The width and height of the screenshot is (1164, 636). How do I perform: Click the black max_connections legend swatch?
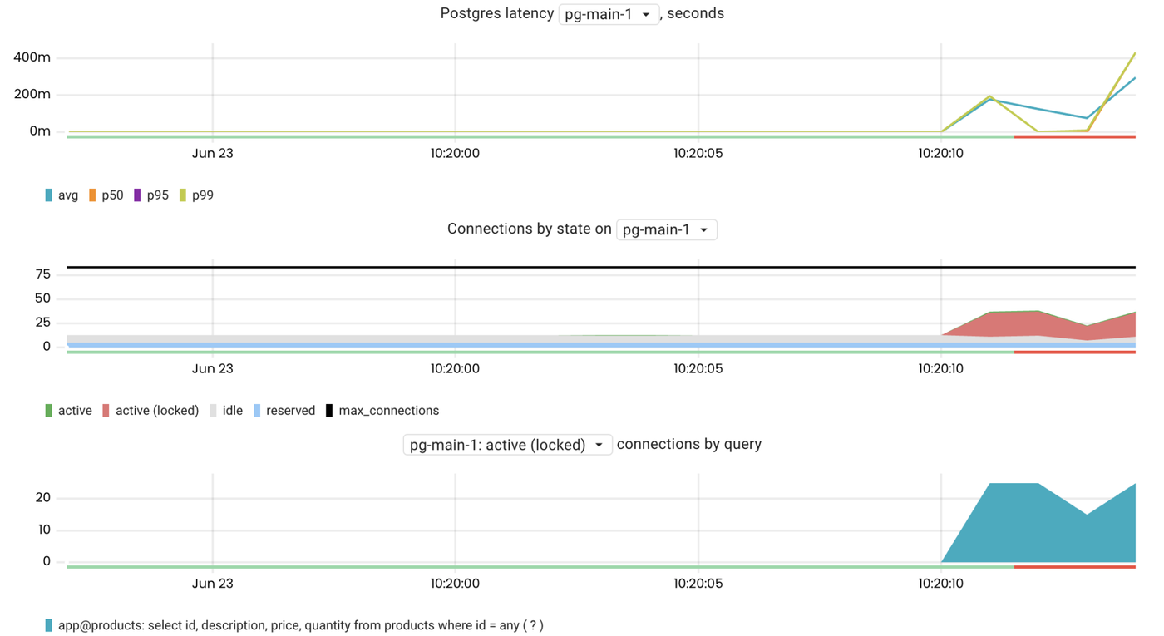coord(329,411)
